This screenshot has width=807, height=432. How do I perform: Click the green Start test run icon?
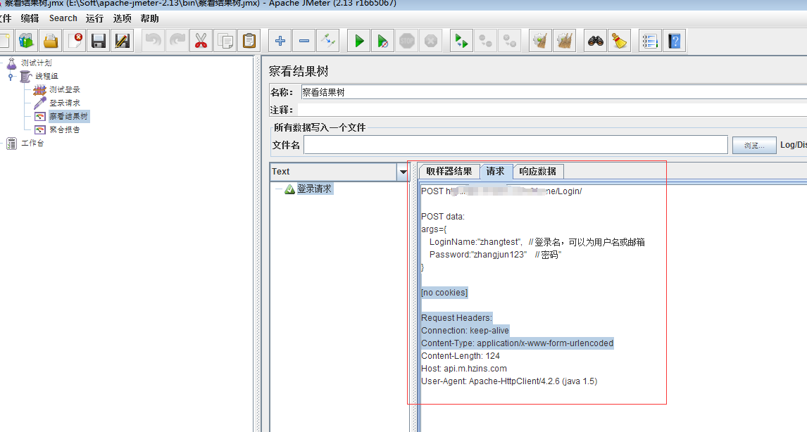coord(359,41)
